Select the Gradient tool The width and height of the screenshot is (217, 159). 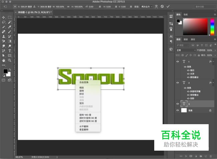coord(10,41)
